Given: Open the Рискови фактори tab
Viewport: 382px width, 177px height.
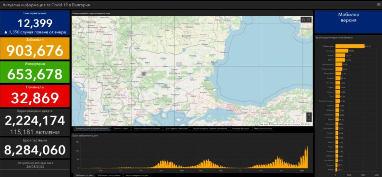Looking at the screenshot, I should 241,129.
